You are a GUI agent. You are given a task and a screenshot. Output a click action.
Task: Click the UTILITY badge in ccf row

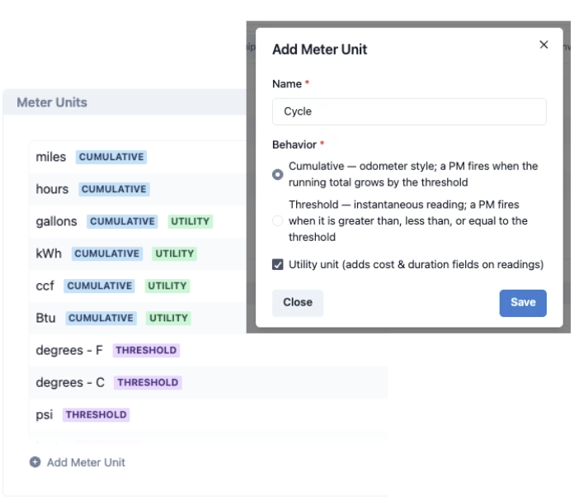click(167, 286)
